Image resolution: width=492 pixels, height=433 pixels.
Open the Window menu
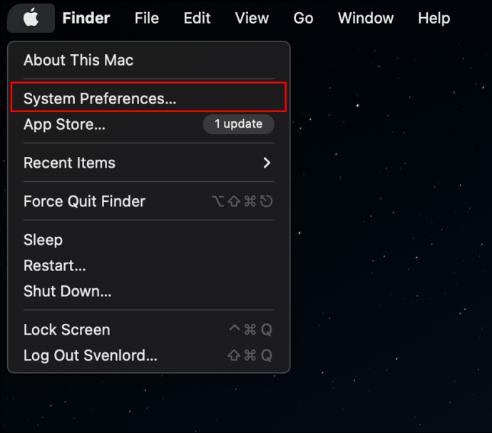366,18
